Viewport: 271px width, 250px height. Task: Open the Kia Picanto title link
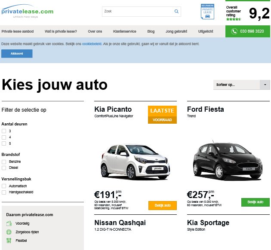[x=113, y=110]
